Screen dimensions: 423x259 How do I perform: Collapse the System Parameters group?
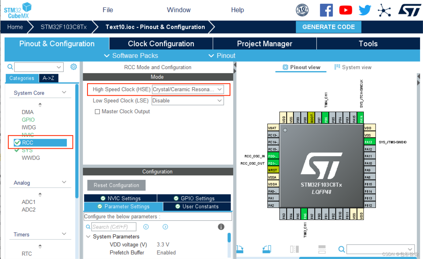pyautogui.click(x=88, y=237)
